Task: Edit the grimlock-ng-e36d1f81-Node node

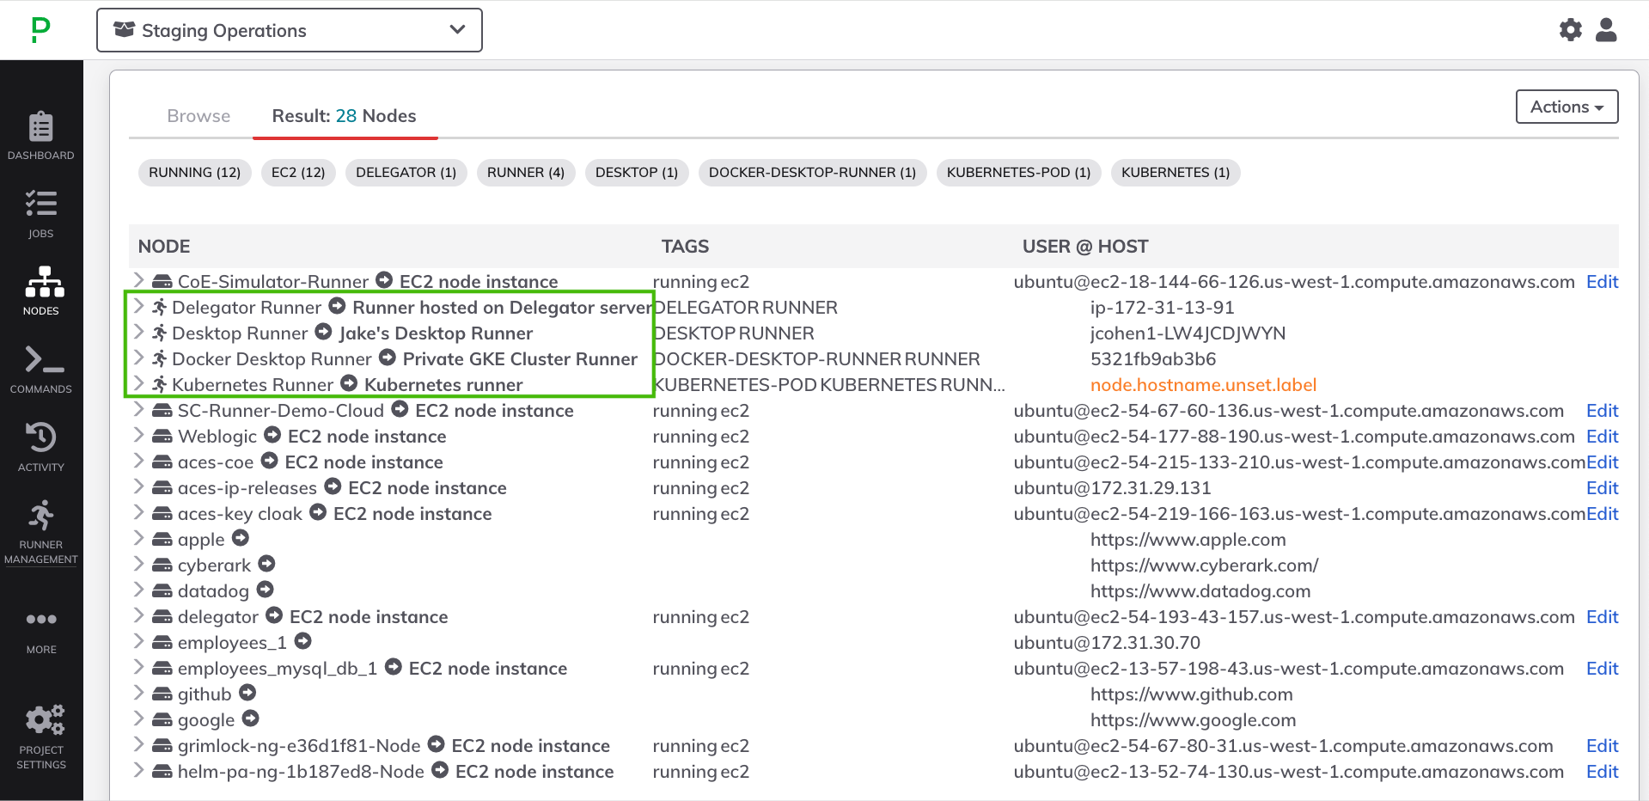Action: pos(1602,746)
